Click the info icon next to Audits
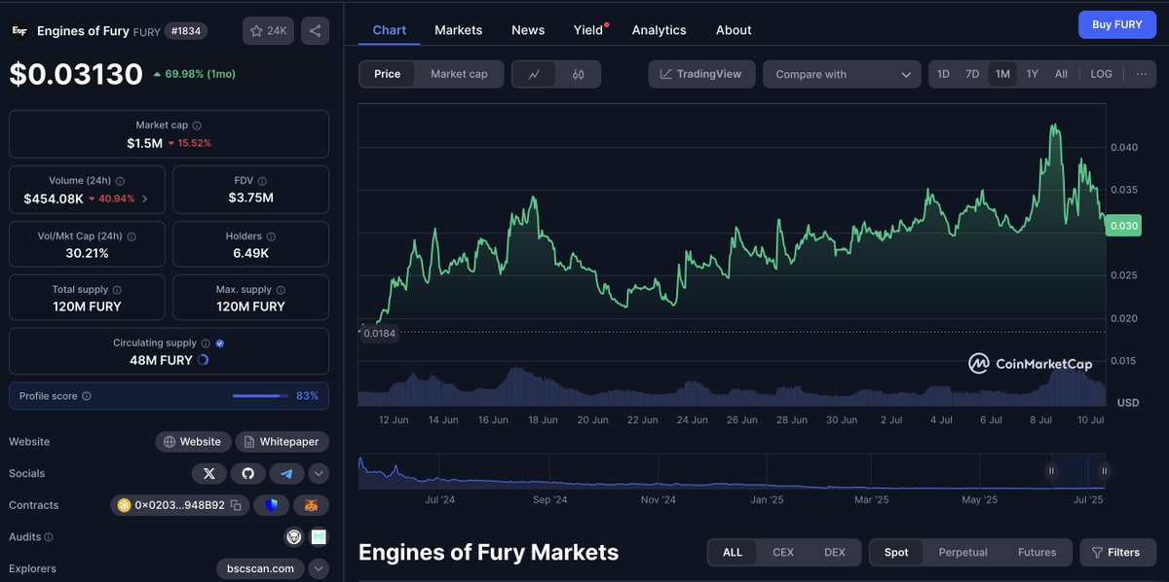Screen dimensions: 1169x582 pyautogui.click(x=49, y=536)
